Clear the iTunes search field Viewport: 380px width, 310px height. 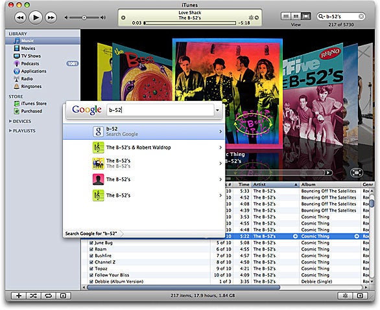(361, 16)
